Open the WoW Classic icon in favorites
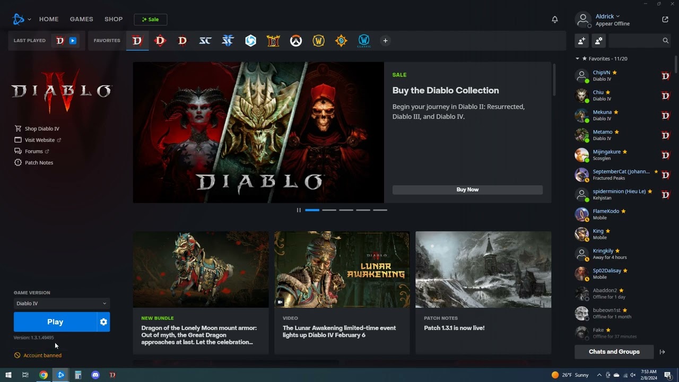This screenshot has height=382, width=679. coord(364,41)
